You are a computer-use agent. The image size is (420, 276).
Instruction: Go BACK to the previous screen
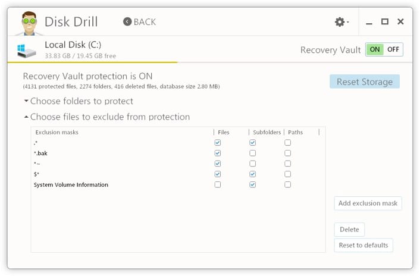click(x=140, y=22)
